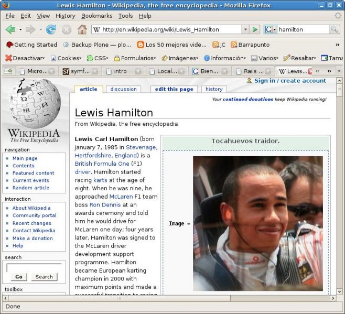Click the new tab icon left of tabs
The height and width of the screenshot is (314, 345).
[x=8, y=71]
